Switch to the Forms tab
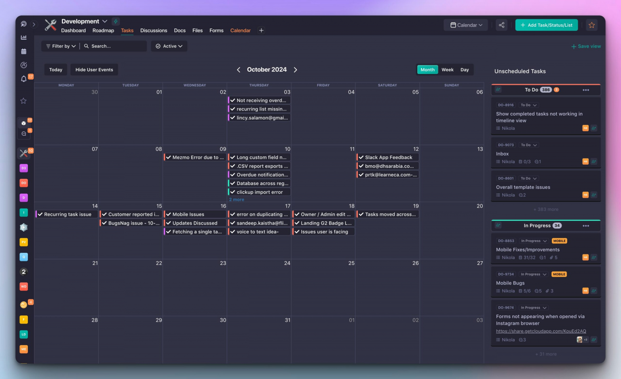The image size is (621, 379). [216, 30]
